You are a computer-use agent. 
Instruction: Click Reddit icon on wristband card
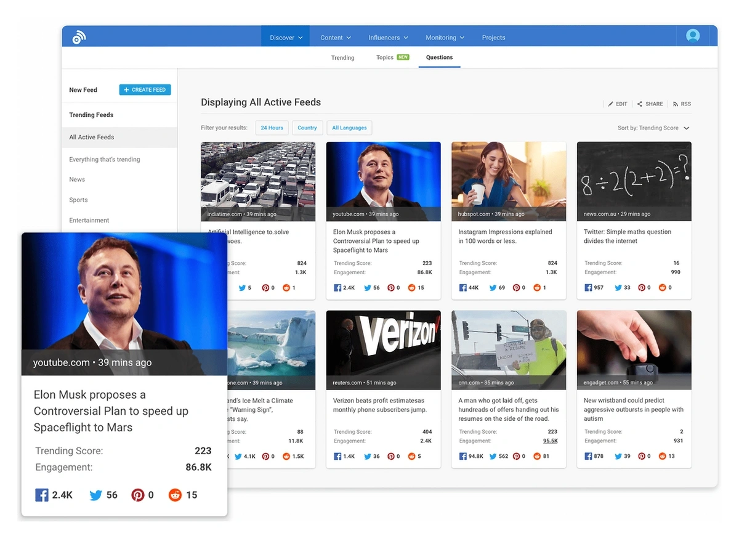coord(663,457)
